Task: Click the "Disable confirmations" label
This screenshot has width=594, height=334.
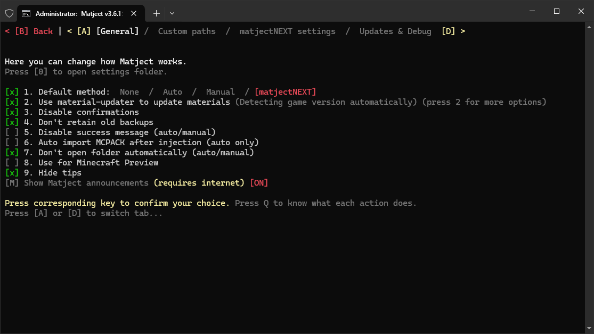Action: pos(88,112)
